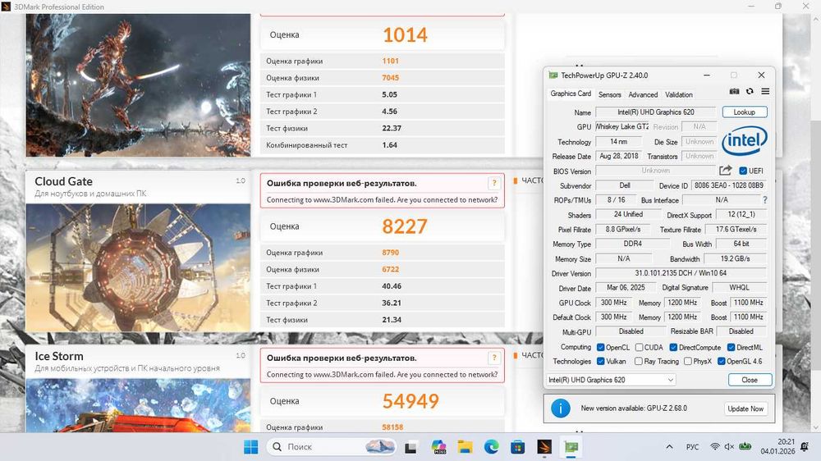This screenshot has height=461, width=821.
Task: Open Task View from the taskbar
Action: click(x=410, y=447)
